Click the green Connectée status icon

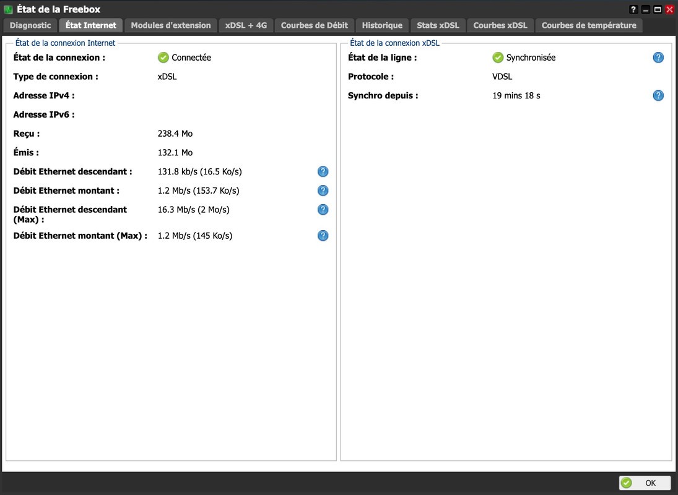[x=163, y=58]
